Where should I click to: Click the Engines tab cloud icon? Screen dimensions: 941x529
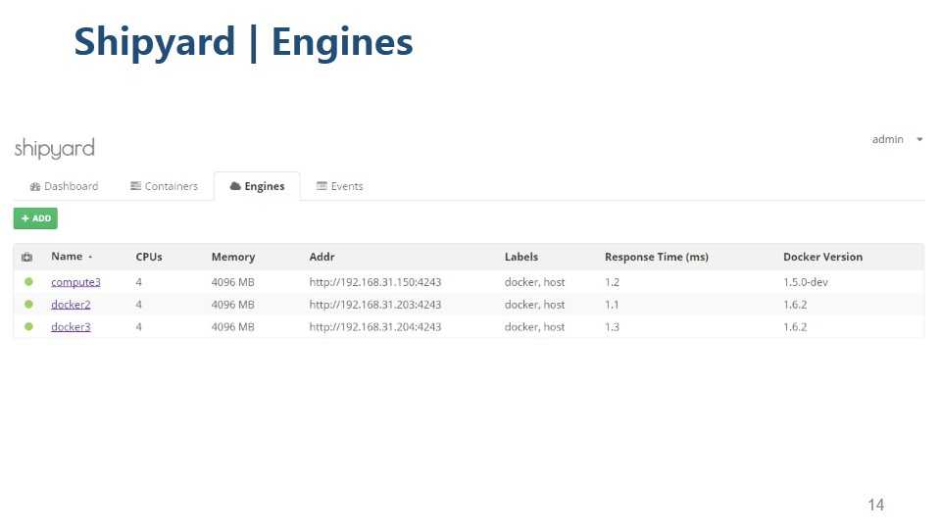coord(235,186)
